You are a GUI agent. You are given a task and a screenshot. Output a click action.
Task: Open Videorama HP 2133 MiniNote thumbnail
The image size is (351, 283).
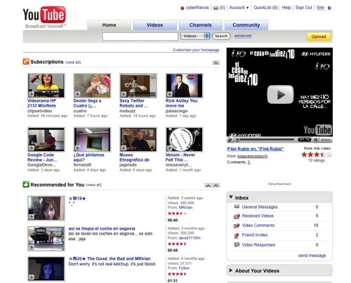pos(46,85)
